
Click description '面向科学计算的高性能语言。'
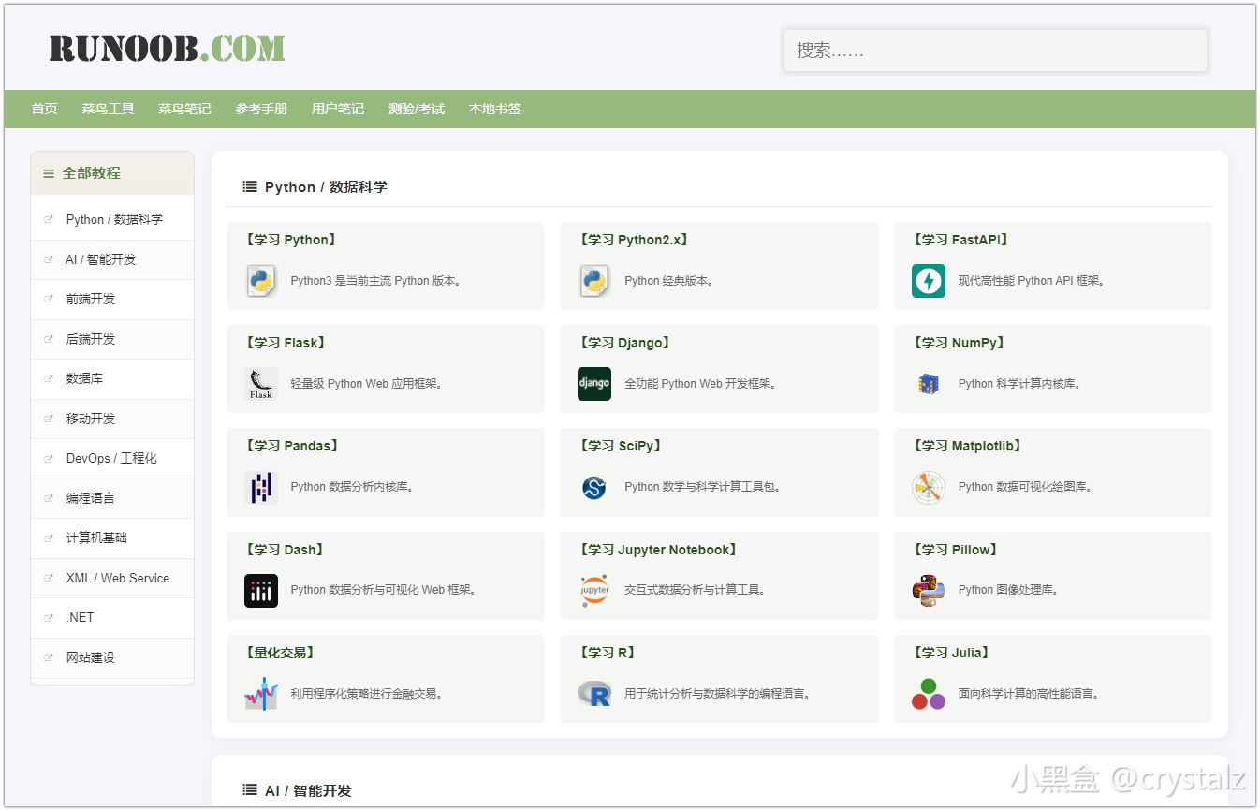click(1029, 694)
